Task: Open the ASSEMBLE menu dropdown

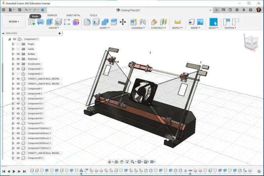Action: coord(138,28)
